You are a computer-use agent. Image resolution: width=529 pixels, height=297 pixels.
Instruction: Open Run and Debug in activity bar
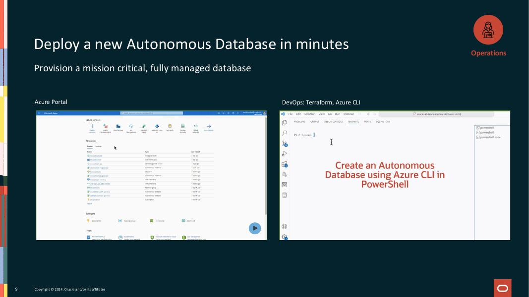coord(285,154)
